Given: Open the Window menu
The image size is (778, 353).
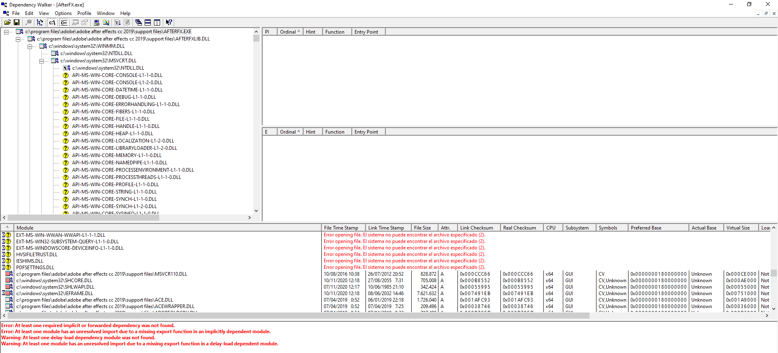Looking at the screenshot, I should [106, 13].
